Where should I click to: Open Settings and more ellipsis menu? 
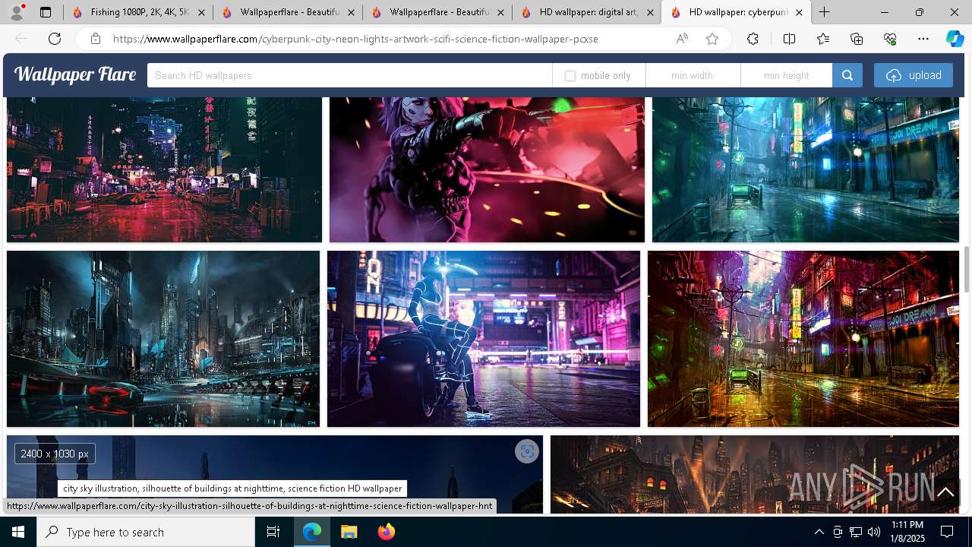(x=923, y=39)
